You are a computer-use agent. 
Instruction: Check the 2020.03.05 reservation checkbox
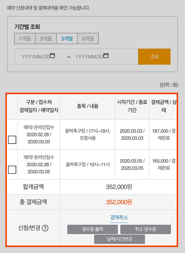[12, 170]
